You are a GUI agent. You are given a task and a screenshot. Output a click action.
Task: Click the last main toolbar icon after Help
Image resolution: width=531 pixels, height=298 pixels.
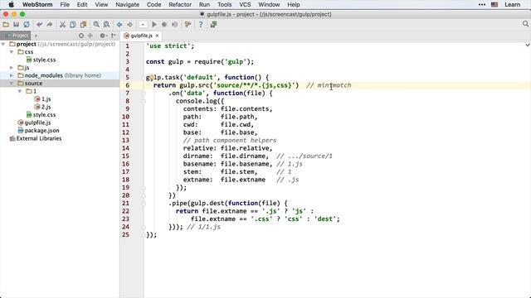[x=213, y=24]
